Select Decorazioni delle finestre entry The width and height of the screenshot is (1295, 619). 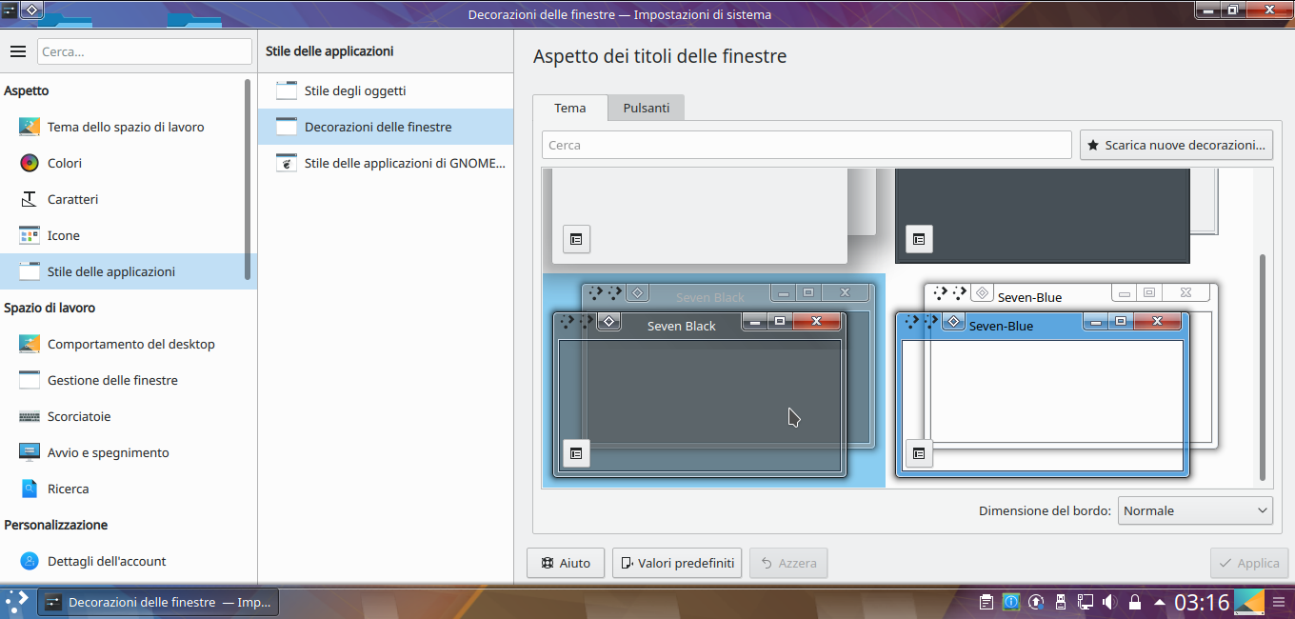pos(386,127)
